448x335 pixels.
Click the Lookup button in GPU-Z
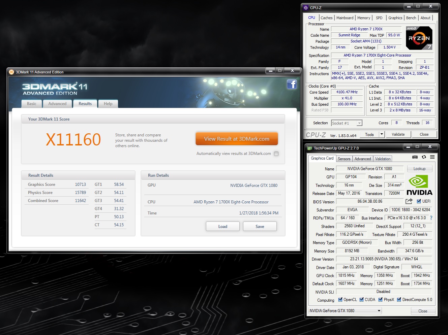419,169
